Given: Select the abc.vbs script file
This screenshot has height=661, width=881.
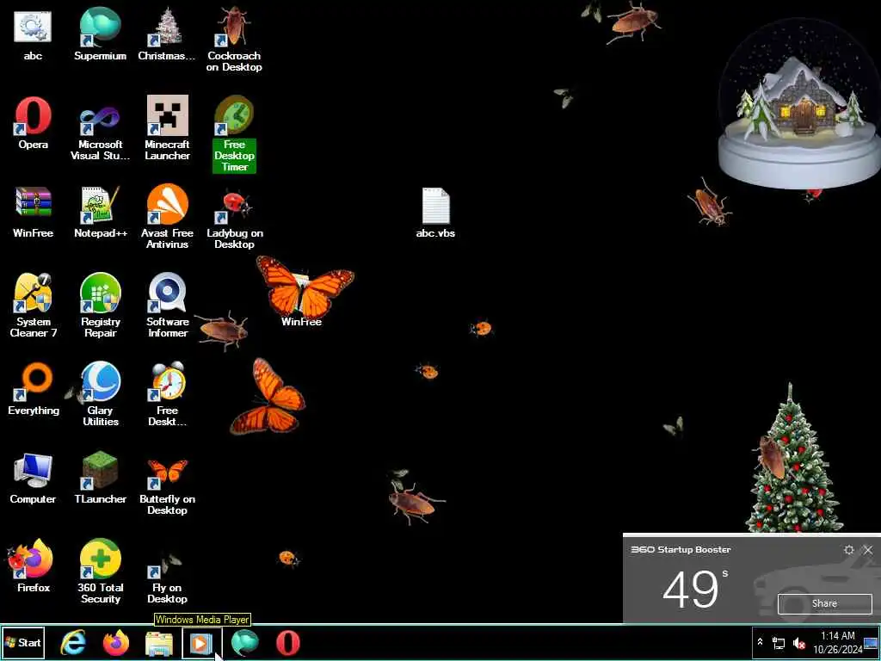Looking at the screenshot, I should point(435,213).
